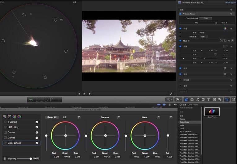This screenshot has width=237, height=164.
Task: Open the ColorFinale Controls Panel
Action: (x=206, y=19)
